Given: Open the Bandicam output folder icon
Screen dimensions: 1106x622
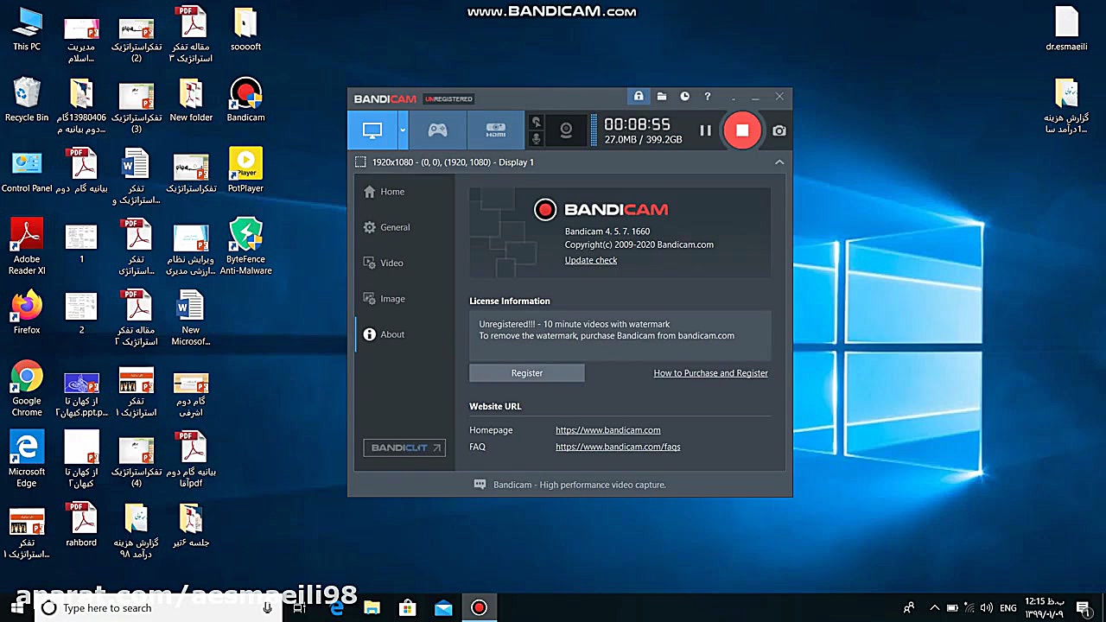Looking at the screenshot, I should [661, 97].
